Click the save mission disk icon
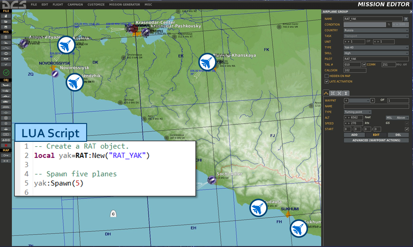413x247 pixels. pyautogui.click(x=6, y=27)
